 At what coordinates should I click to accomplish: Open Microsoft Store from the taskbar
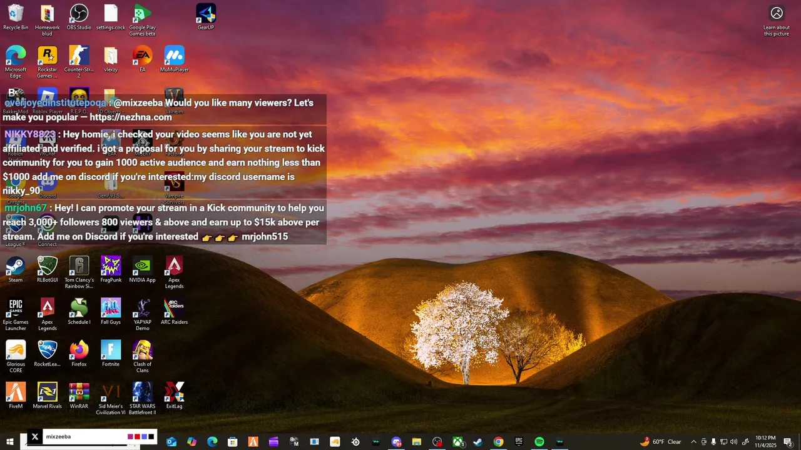233,442
